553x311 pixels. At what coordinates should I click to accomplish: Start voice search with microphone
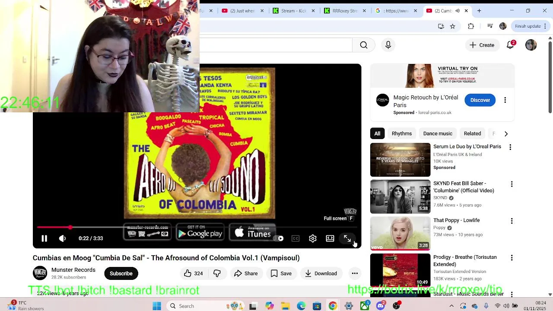(x=388, y=45)
